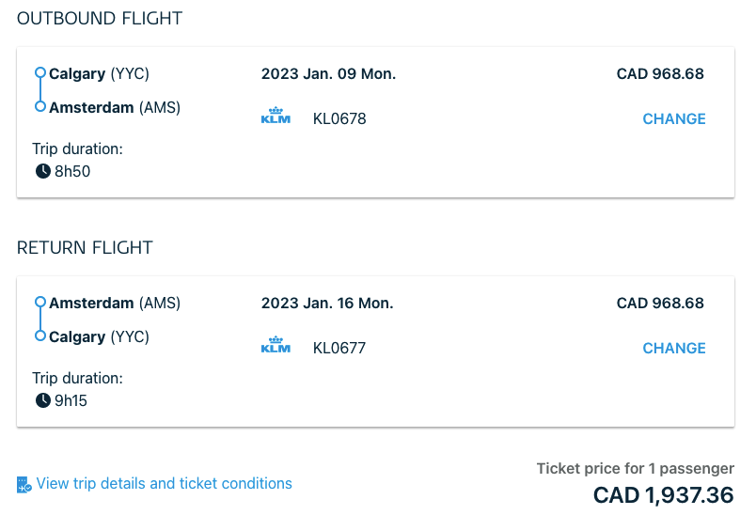Click the KLM logo on return flight

276,345
